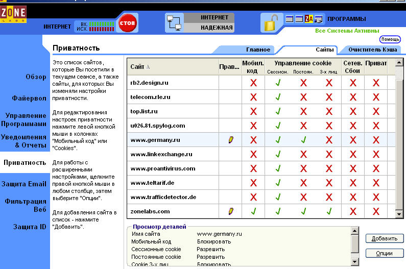Click the pencil icon in www.germany.ru row
The width and height of the screenshot is (406, 269).
231,140
